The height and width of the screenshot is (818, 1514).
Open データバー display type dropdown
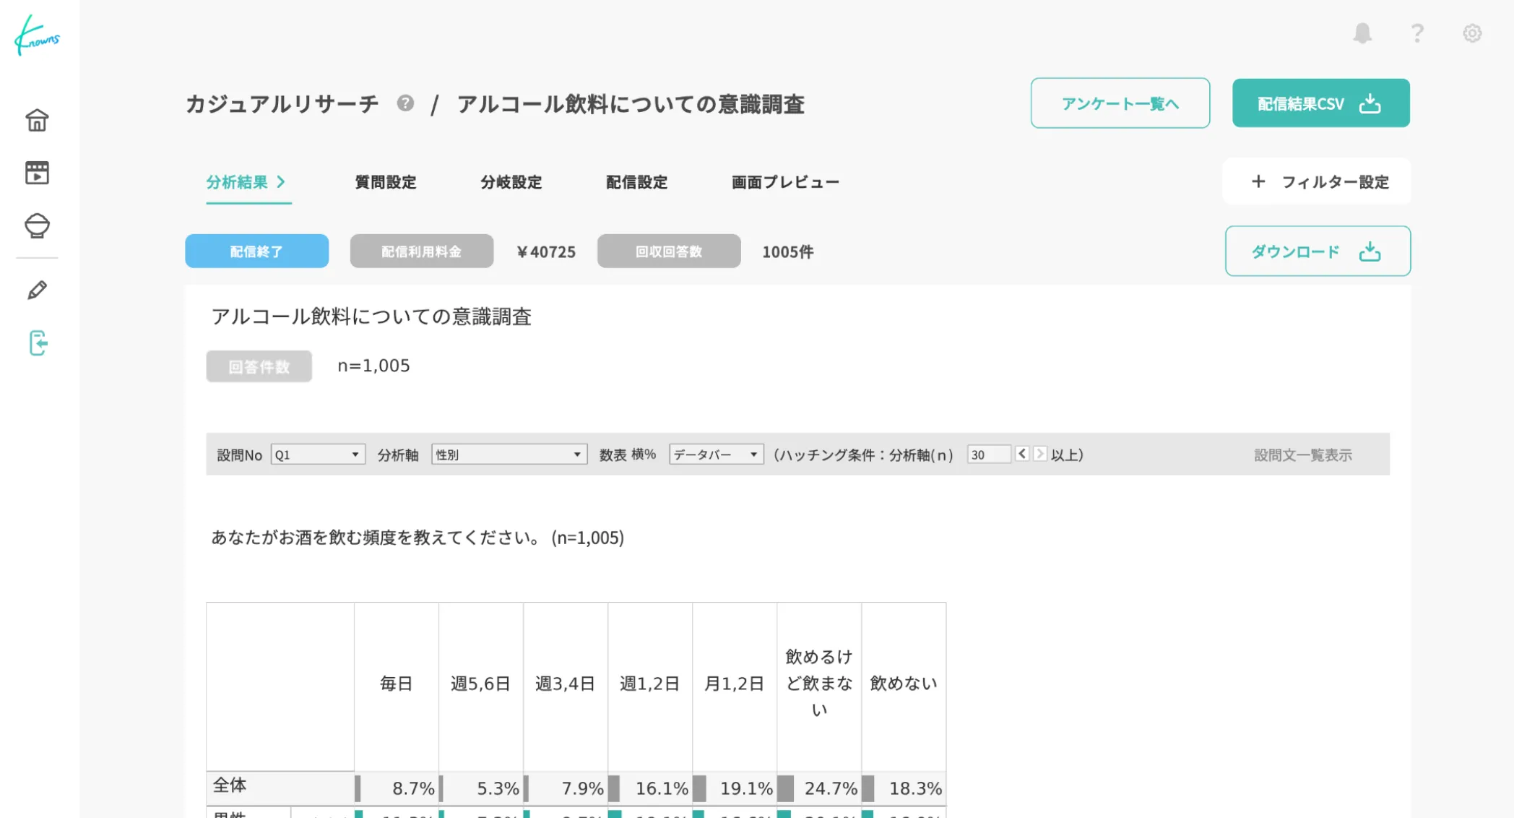(x=717, y=455)
